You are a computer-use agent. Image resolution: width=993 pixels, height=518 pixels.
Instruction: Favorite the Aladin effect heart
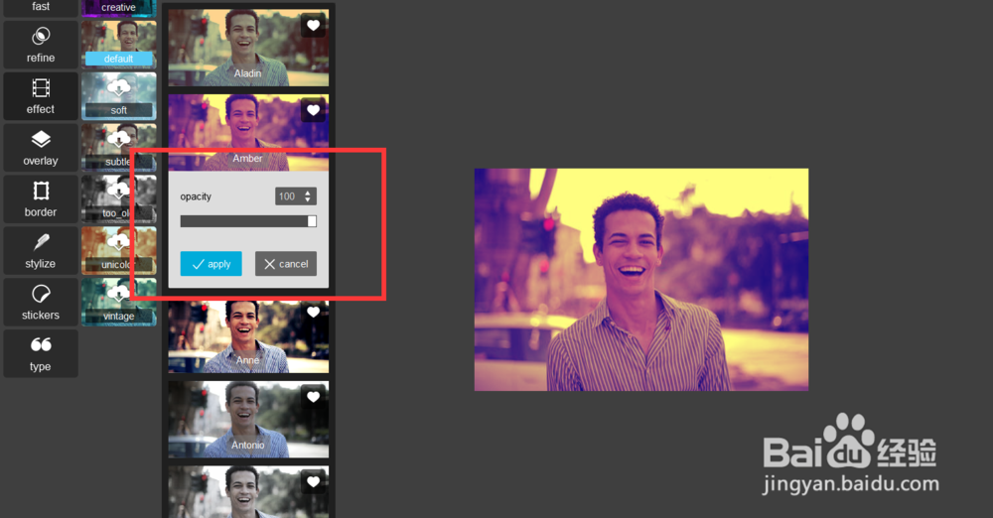click(314, 26)
